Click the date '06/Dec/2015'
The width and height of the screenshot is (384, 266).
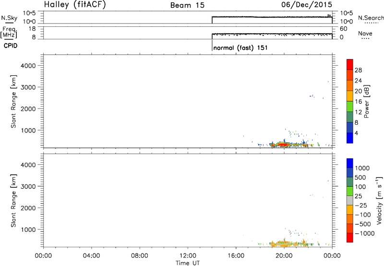point(307,5)
